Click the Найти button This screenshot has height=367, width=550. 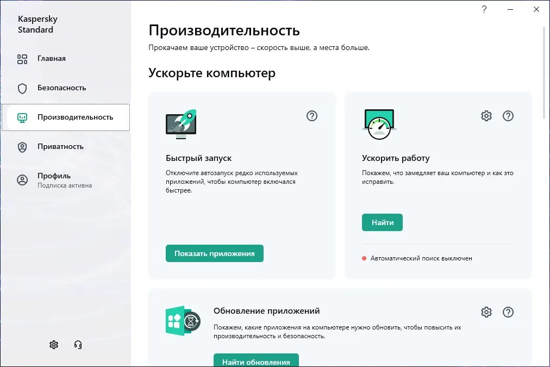[x=382, y=222]
